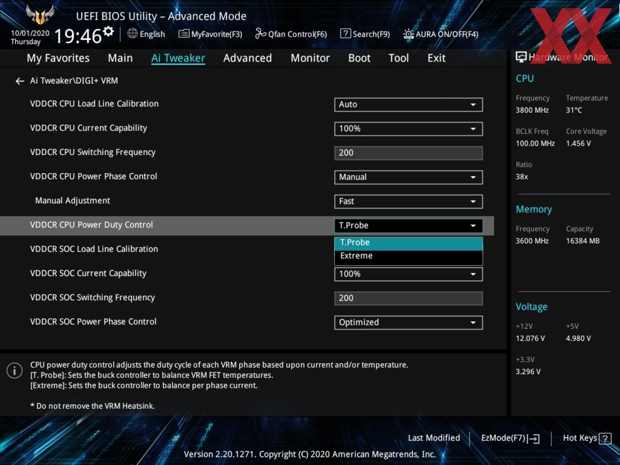Switch to EzMode(F7)

[503, 438]
